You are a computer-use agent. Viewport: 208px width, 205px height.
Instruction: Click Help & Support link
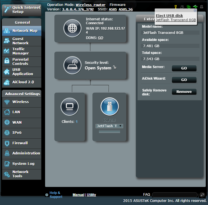pyautogui.click(x=56, y=195)
